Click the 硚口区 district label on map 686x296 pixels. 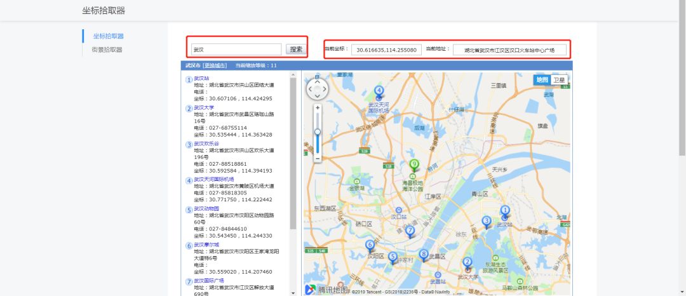coord(363,224)
